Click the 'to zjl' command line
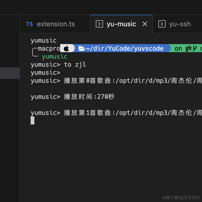 [58, 65]
